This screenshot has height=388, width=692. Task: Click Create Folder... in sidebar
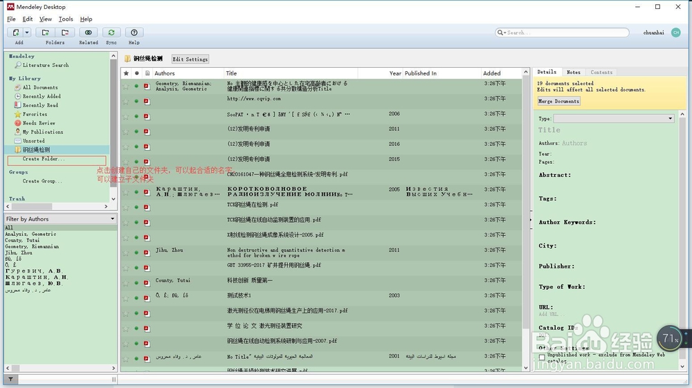(43, 159)
